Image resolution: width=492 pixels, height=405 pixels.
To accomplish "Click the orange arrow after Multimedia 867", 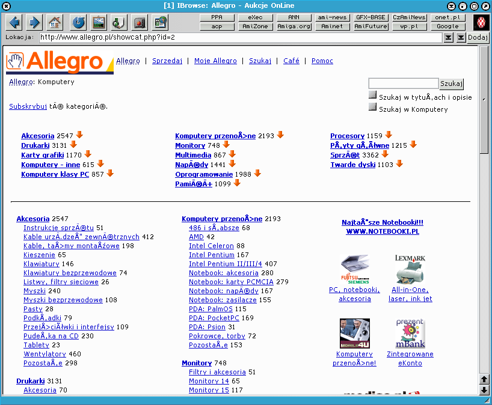I will (232, 154).
